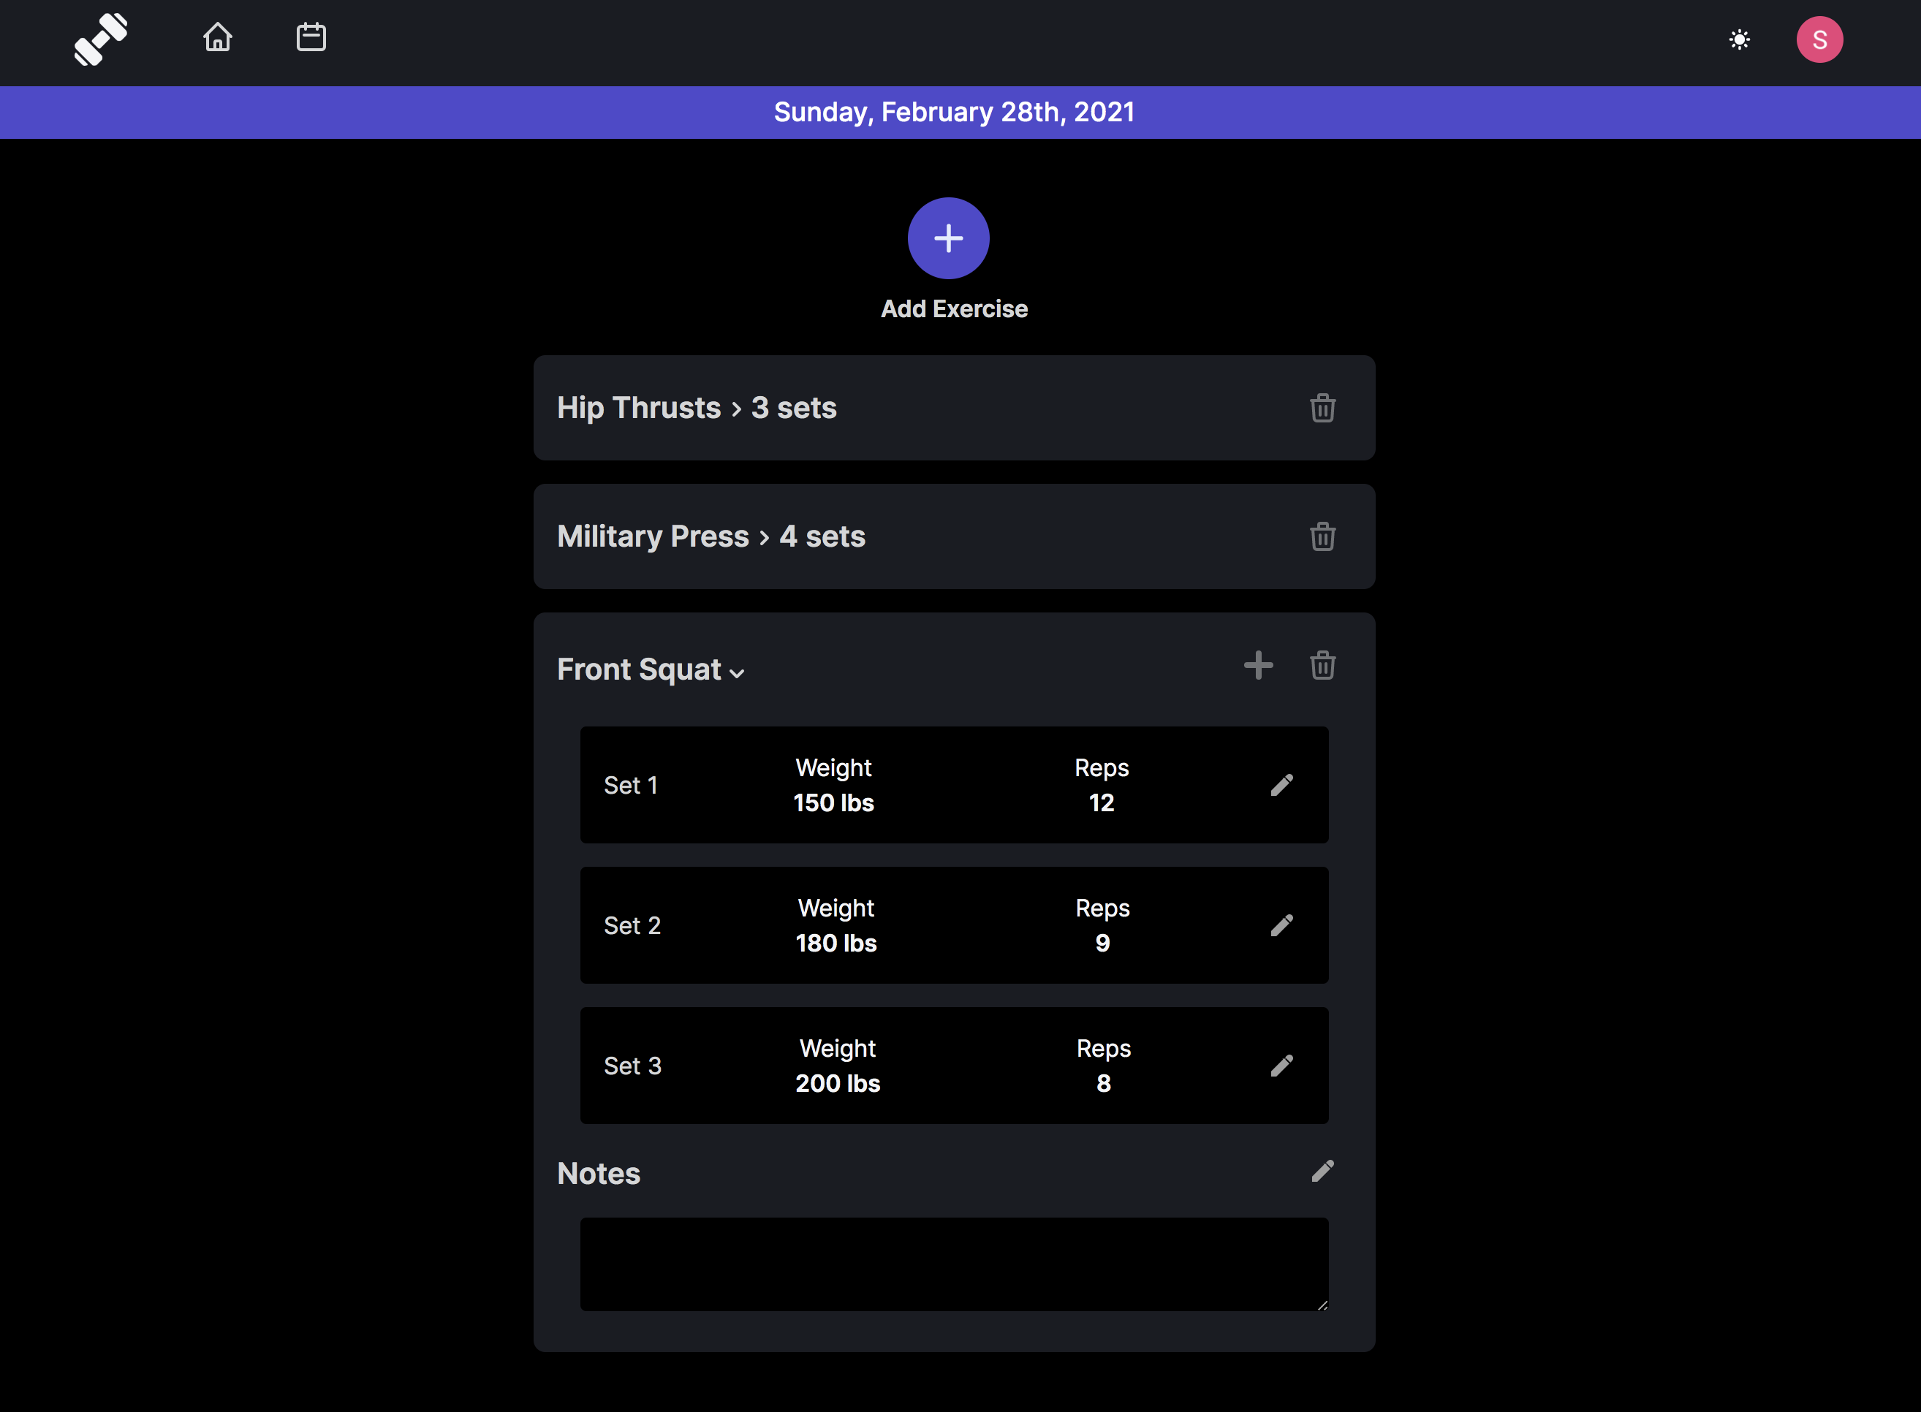1921x1412 pixels.
Task: Expand Military Press 4 sets row
Action: click(x=711, y=536)
